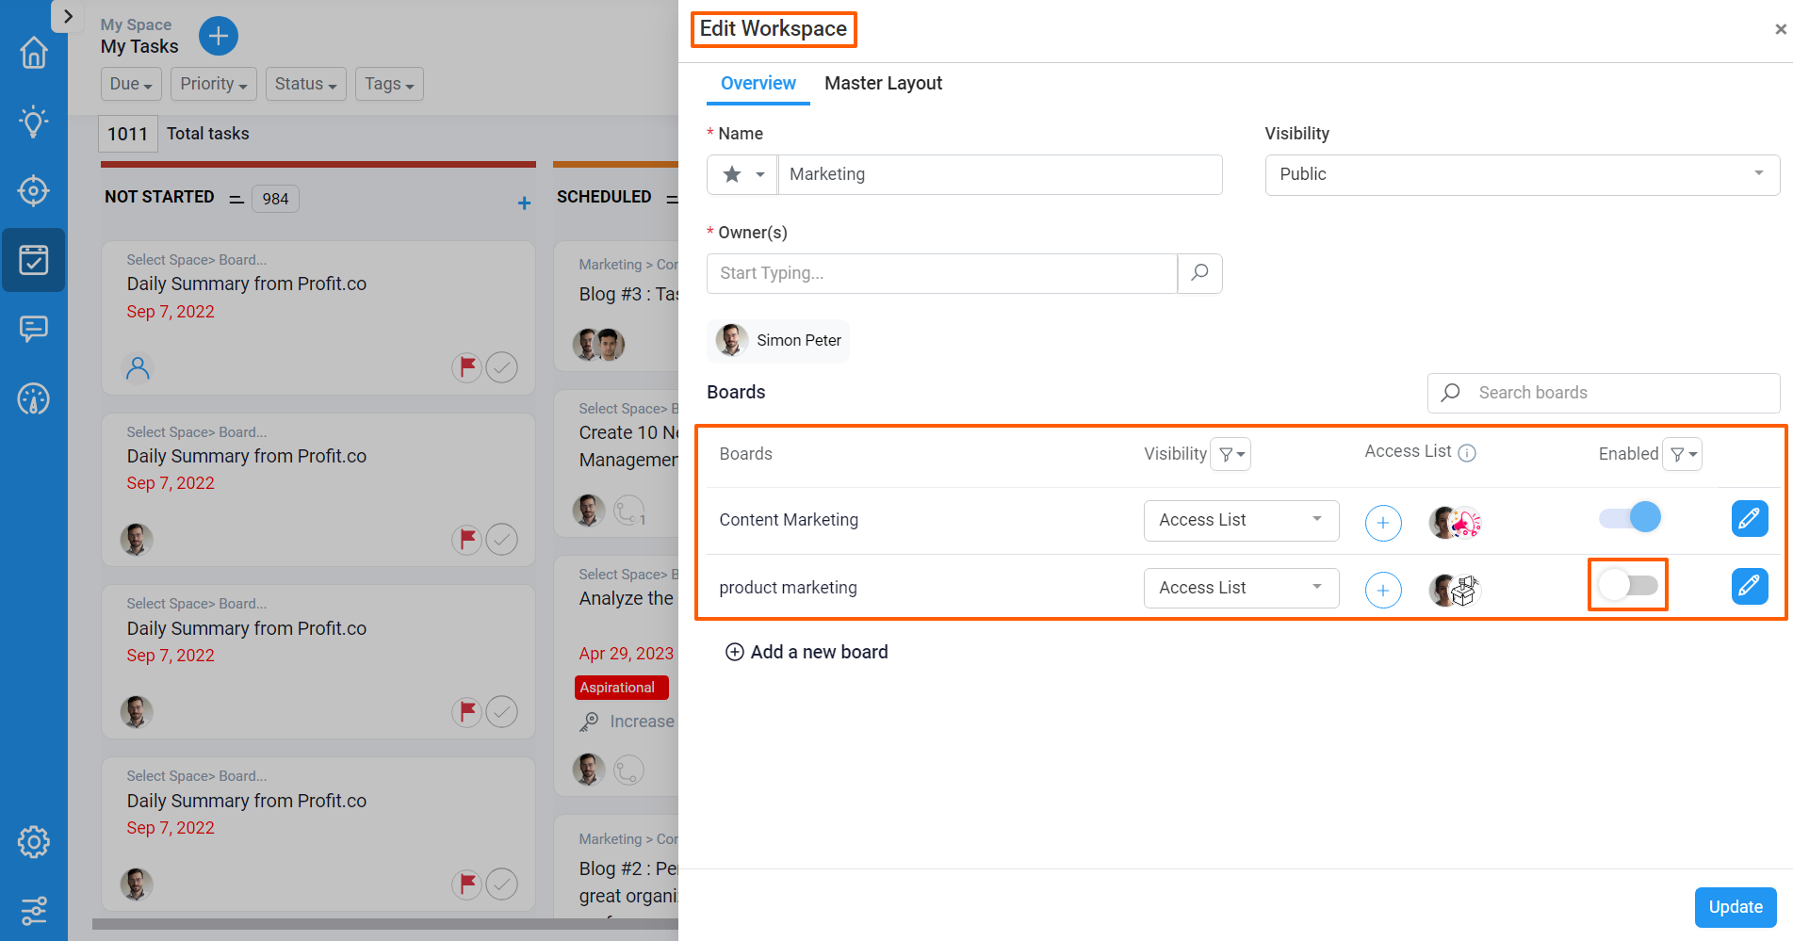Image resolution: width=1793 pixels, height=941 pixels.
Task: Open the lightbulb ideas icon in sidebar
Action: point(34,122)
